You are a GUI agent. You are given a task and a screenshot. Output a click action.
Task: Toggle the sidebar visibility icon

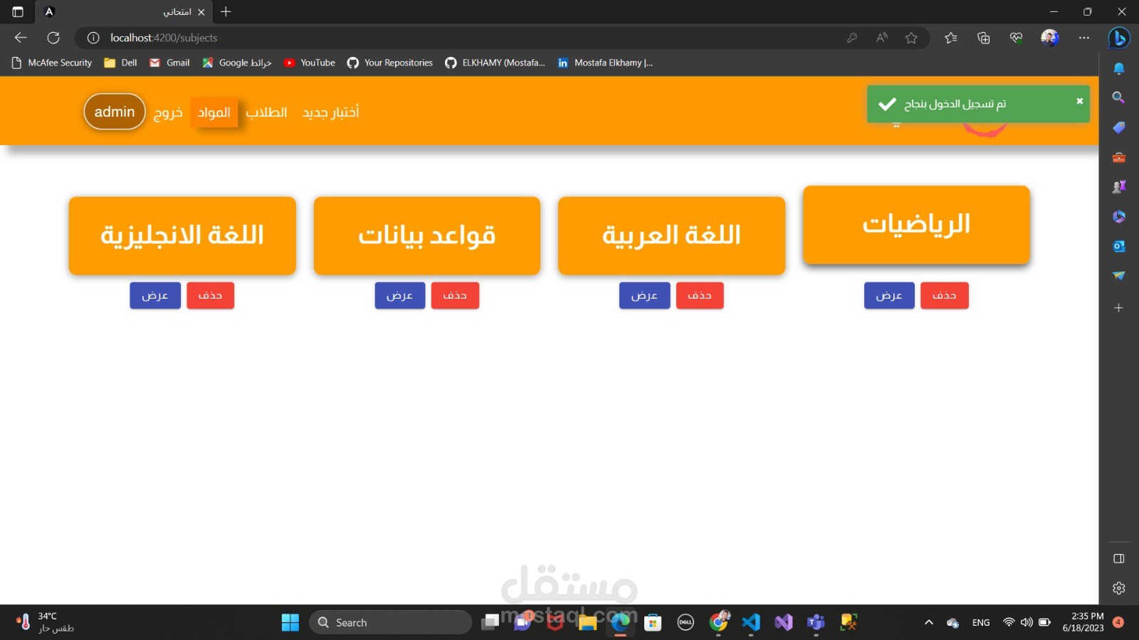click(1119, 559)
